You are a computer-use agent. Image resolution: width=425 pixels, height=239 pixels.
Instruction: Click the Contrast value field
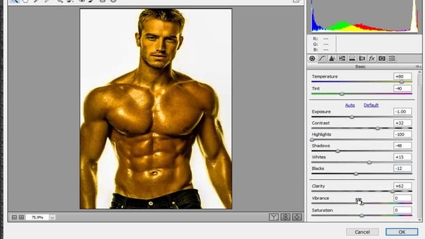(x=402, y=123)
